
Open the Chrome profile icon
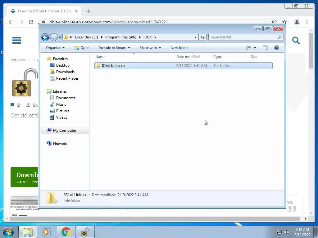[x=297, y=22]
